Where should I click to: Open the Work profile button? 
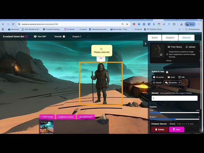(x=190, y=24)
